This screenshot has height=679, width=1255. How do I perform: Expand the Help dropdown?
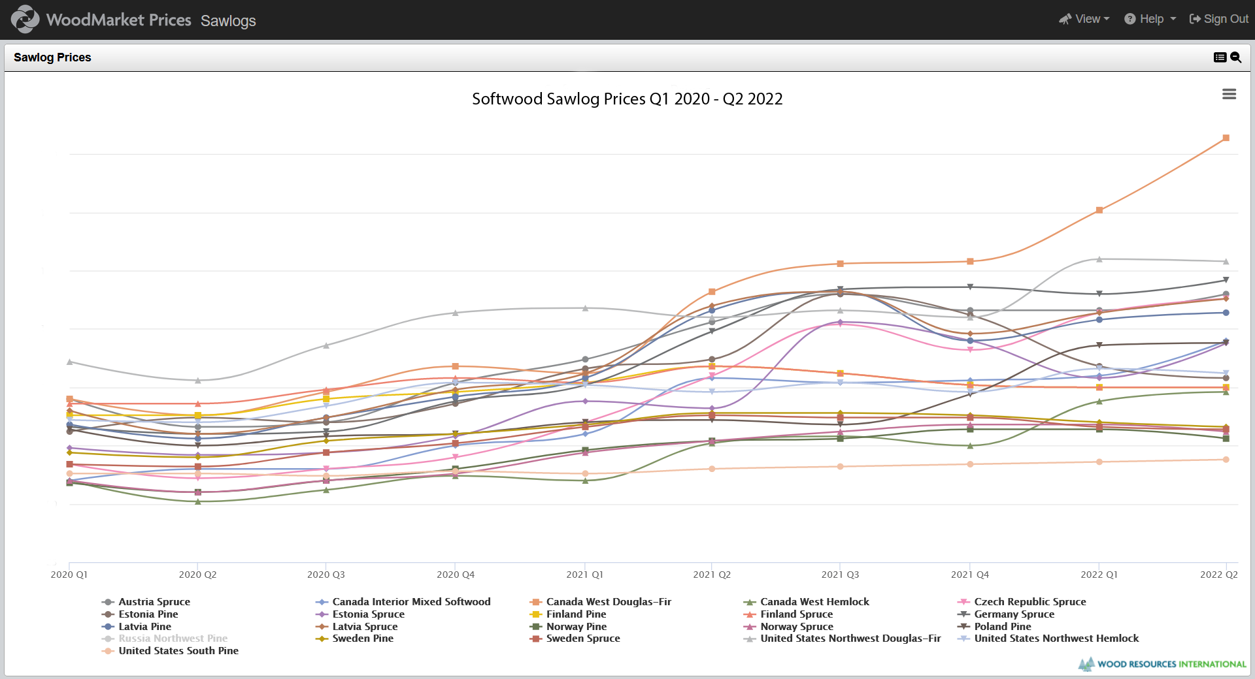(1150, 19)
